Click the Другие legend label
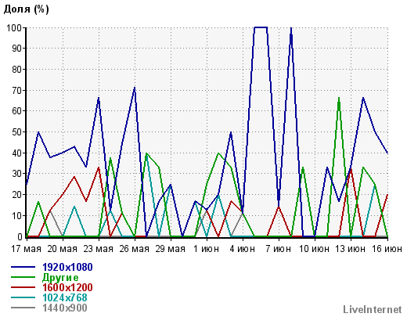The height and width of the screenshot is (317, 407). 60,277
